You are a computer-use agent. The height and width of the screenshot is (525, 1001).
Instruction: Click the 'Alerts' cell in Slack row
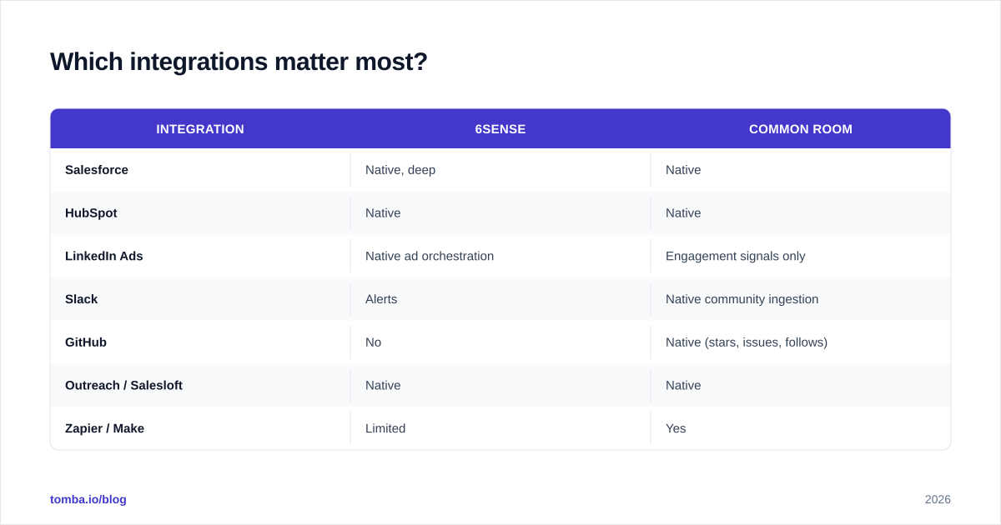tap(500, 299)
